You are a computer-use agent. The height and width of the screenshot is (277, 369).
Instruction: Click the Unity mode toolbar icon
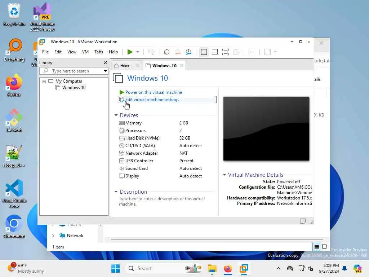coord(236,52)
